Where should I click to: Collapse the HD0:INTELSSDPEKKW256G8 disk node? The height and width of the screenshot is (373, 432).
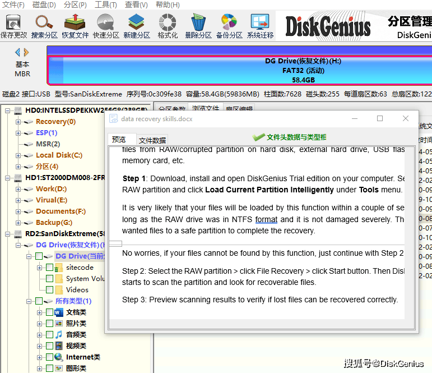8,110
